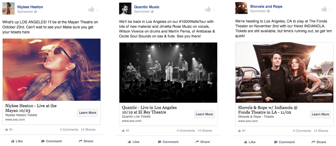Click www.axs.com under Niykee Heaton ad

point(15,120)
